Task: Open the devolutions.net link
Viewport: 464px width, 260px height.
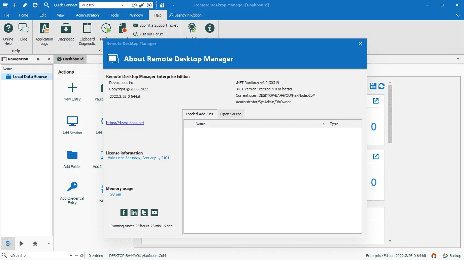Action: click(125, 123)
